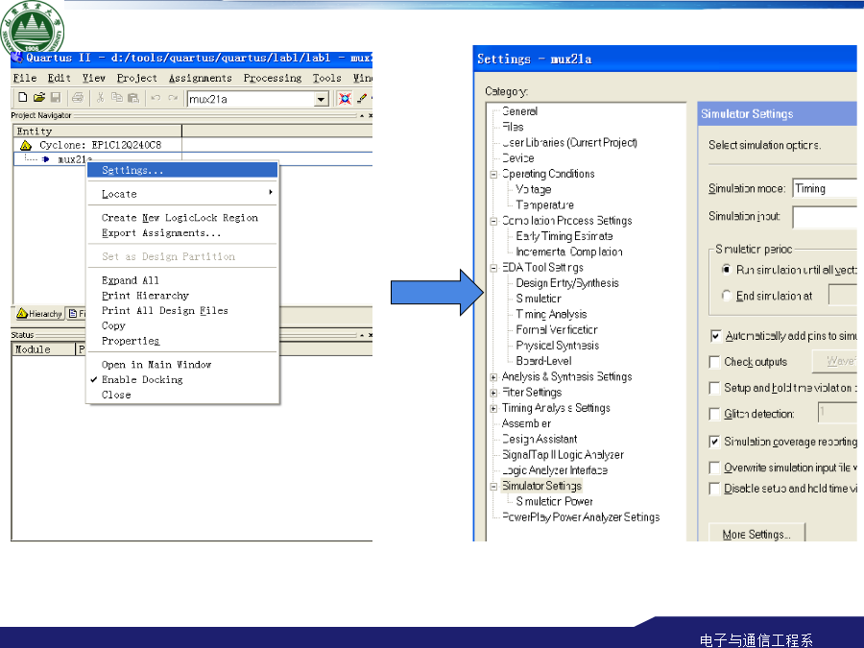Screen dimensions: 864x648
Task: Select PowerPlay Power Analyzer Settings category
Action: (x=581, y=517)
